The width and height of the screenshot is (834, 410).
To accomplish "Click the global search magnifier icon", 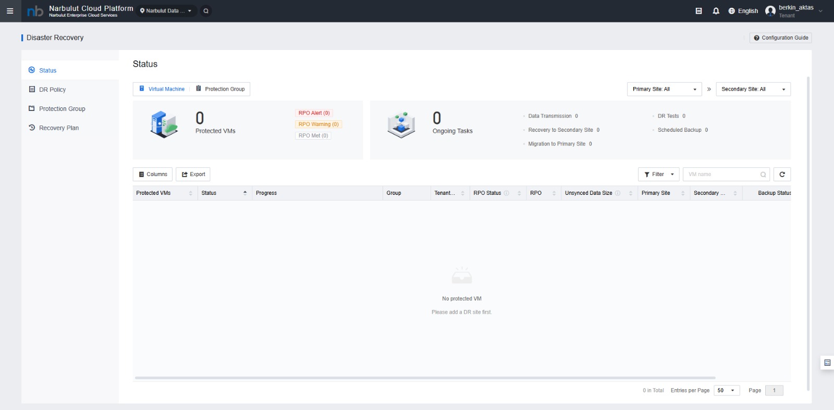I will coord(206,11).
